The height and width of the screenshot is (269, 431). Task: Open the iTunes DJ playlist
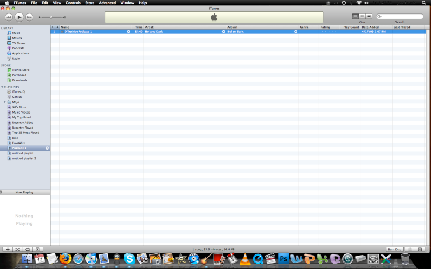coord(19,91)
